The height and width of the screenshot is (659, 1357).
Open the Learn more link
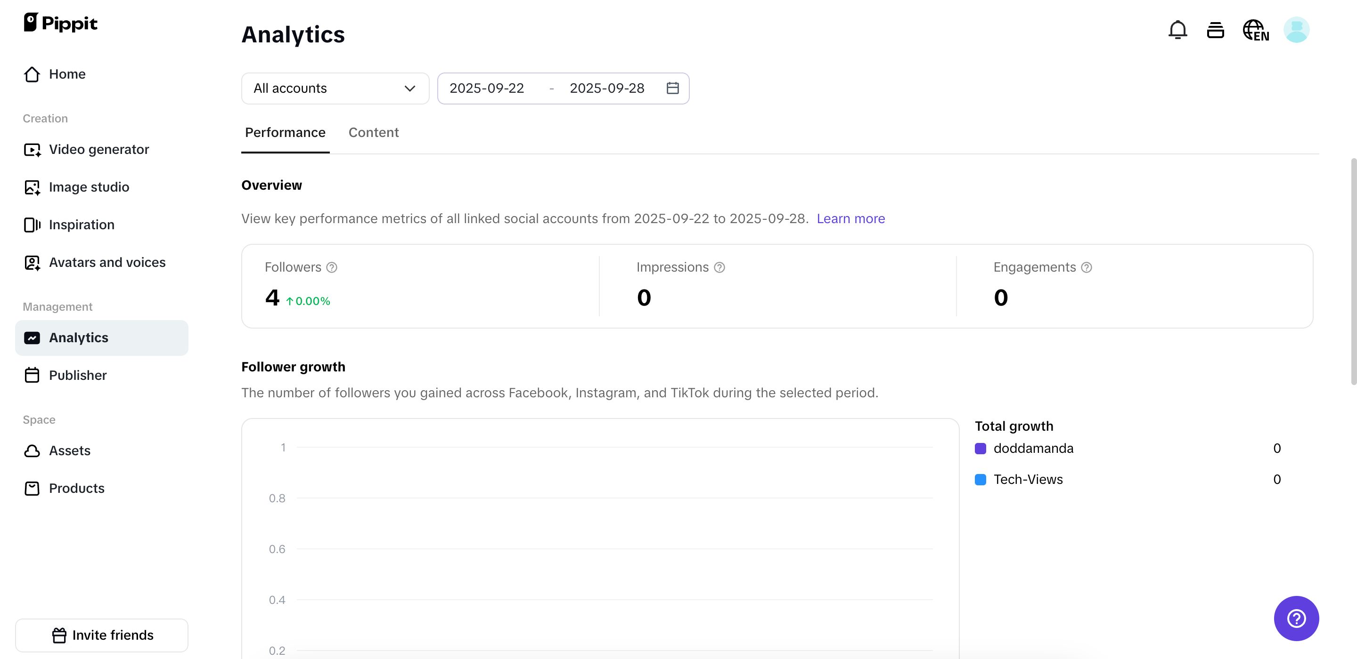tap(850, 218)
